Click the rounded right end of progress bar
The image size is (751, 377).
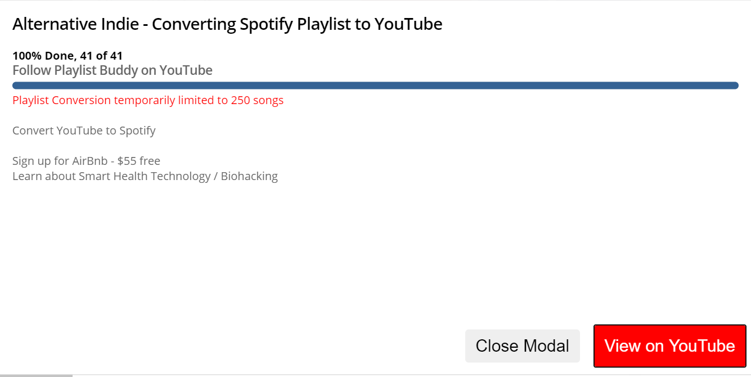tap(734, 86)
